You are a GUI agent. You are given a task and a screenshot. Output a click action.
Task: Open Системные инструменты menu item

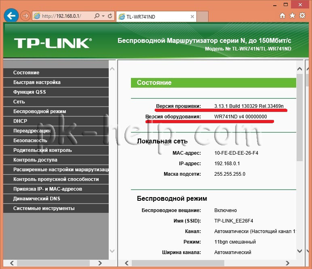(x=56, y=208)
